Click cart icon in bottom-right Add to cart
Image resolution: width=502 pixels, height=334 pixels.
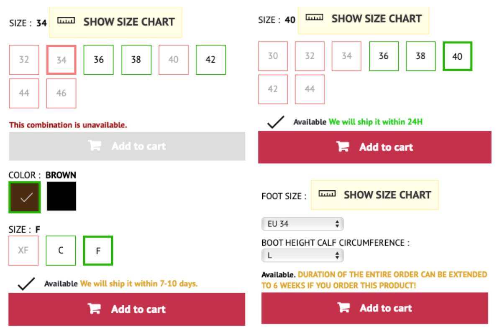(x=343, y=308)
